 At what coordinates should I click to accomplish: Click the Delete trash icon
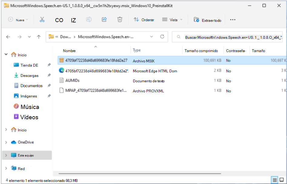(x=120, y=19)
